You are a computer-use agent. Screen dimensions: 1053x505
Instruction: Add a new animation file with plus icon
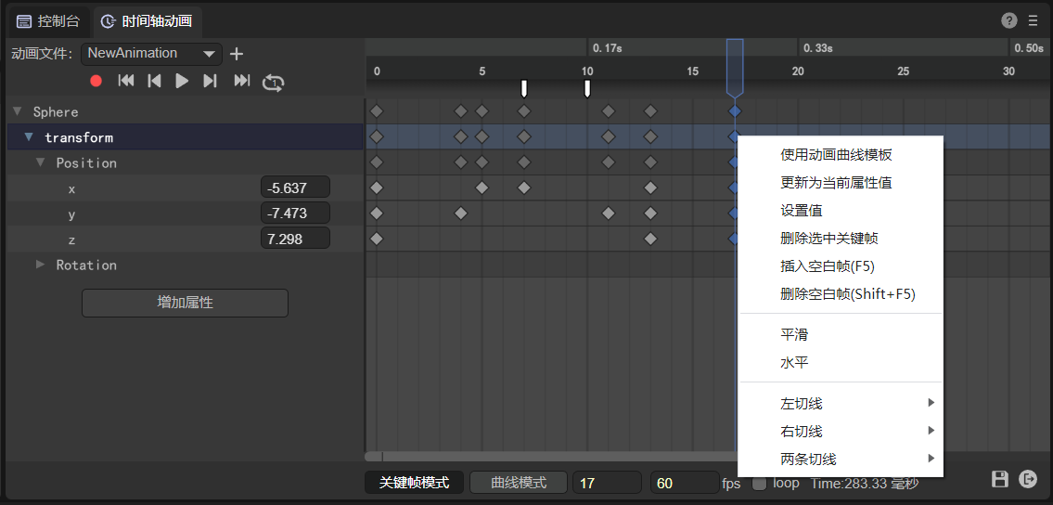tap(237, 54)
